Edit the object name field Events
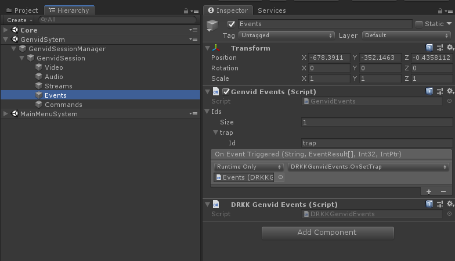The height and width of the screenshot is (261, 455). click(x=325, y=24)
